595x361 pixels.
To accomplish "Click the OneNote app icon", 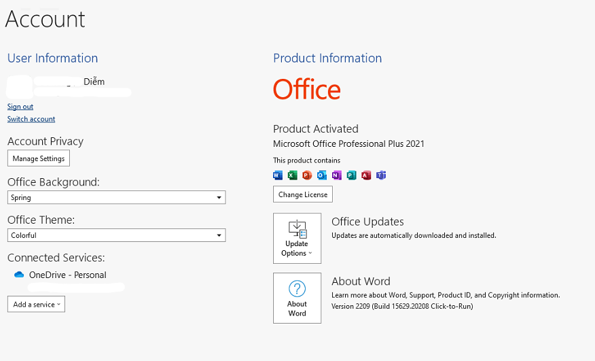I will point(337,175).
